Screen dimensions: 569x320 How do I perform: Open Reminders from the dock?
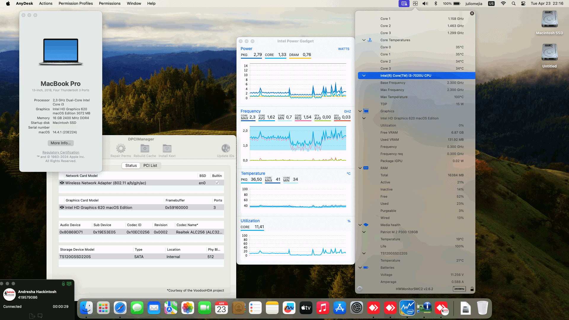tap(255, 308)
